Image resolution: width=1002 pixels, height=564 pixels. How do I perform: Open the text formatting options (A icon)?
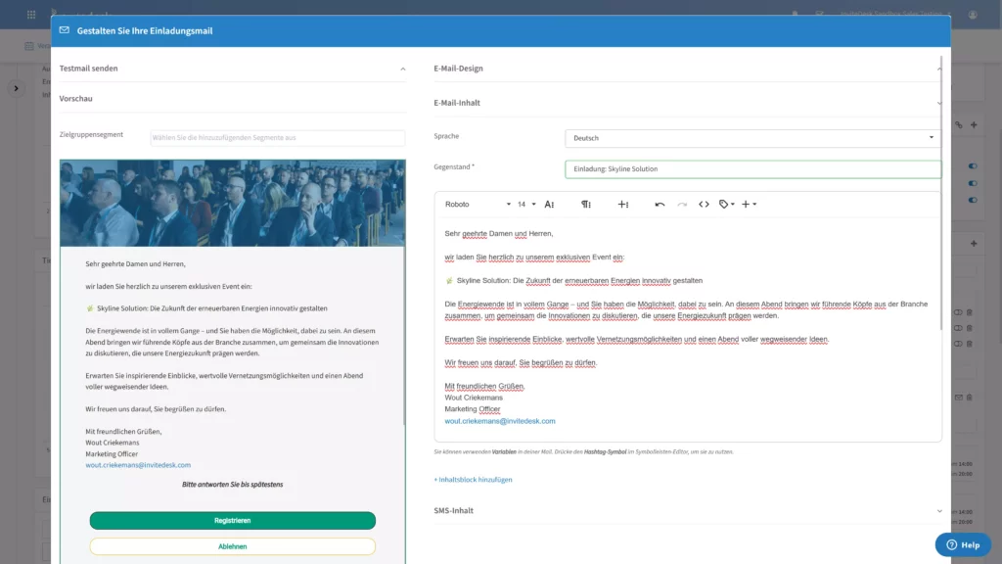pyautogui.click(x=549, y=204)
